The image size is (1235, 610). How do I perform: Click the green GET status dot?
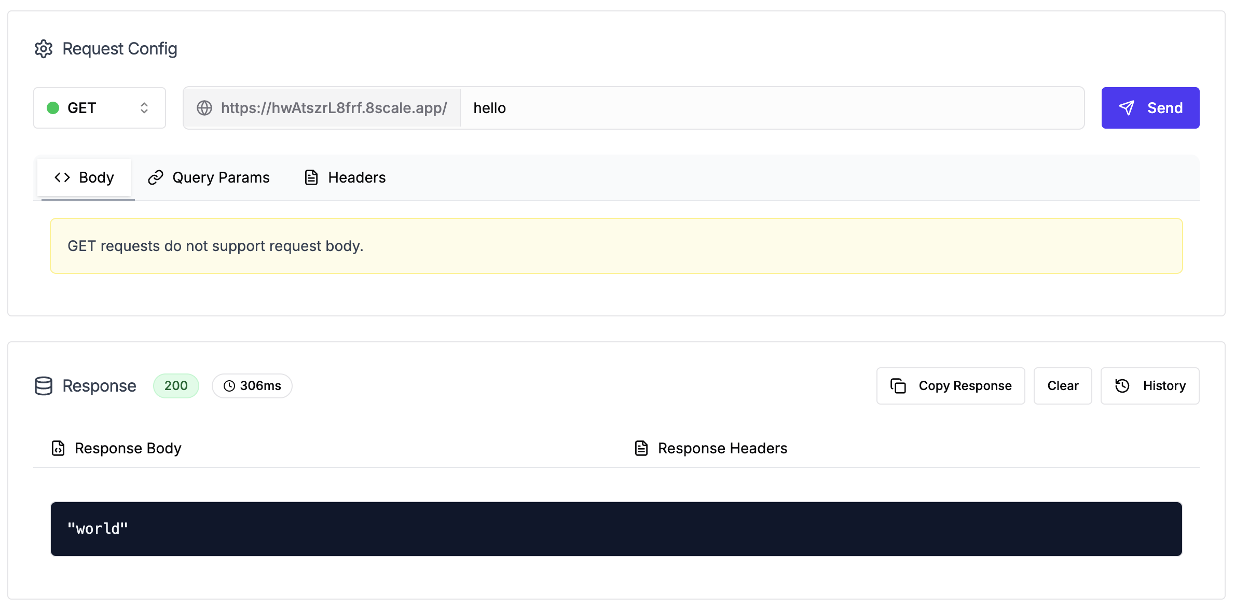point(53,108)
